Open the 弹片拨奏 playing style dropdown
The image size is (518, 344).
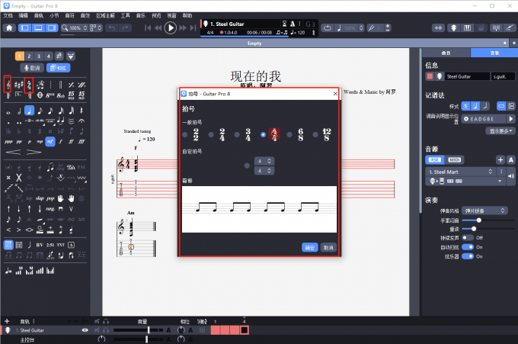point(484,211)
